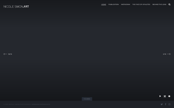Image resolution: width=174 pixels, height=108 pixels.
Task: Expand the THUMBS thumbnail panel
Action: tap(87, 99)
